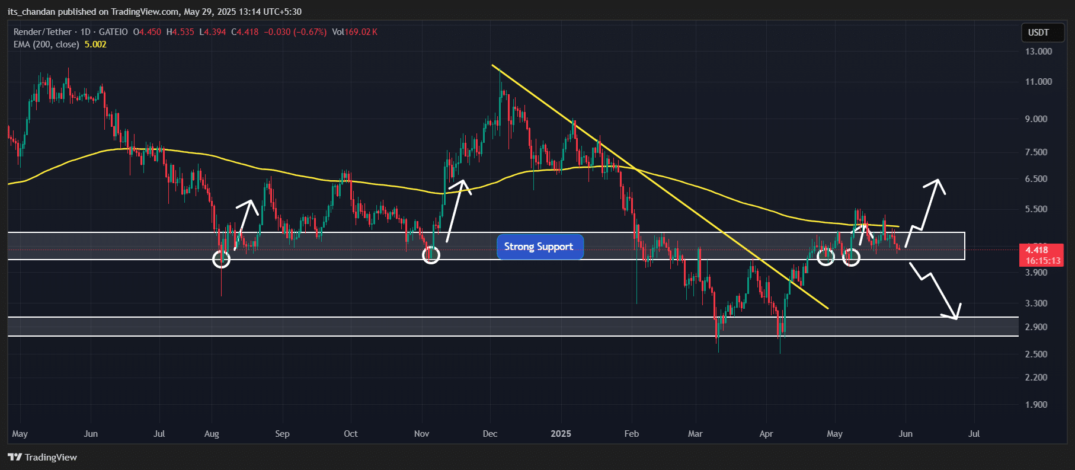Click the Mar time axis label
Image resolution: width=1075 pixels, height=470 pixels.
695,434
